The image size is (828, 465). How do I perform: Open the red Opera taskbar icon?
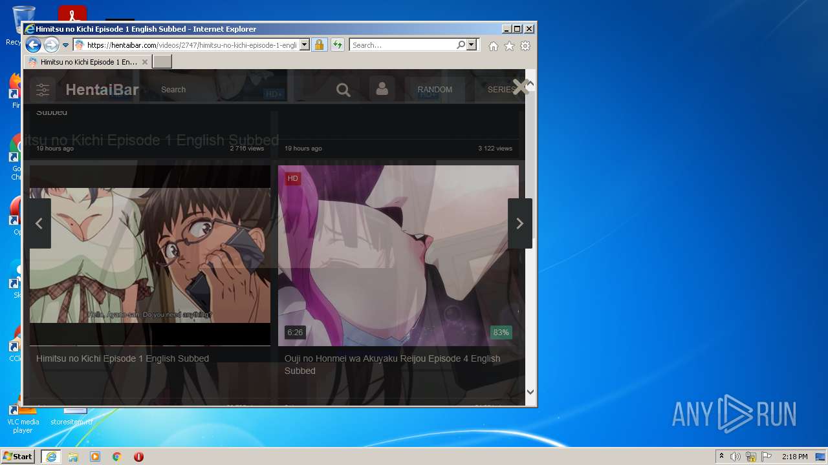click(138, 457)
